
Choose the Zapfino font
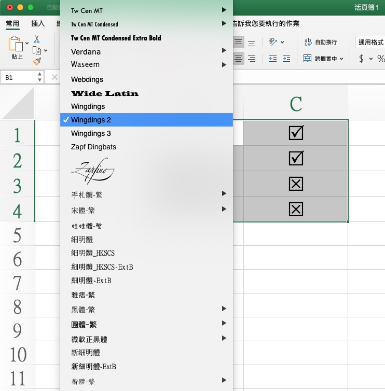point(146,171)
